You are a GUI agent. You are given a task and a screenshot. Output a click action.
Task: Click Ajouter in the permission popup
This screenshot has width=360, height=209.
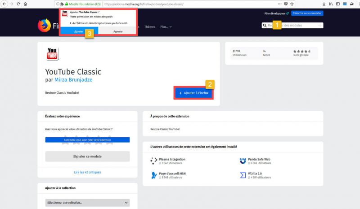[79, 32]
